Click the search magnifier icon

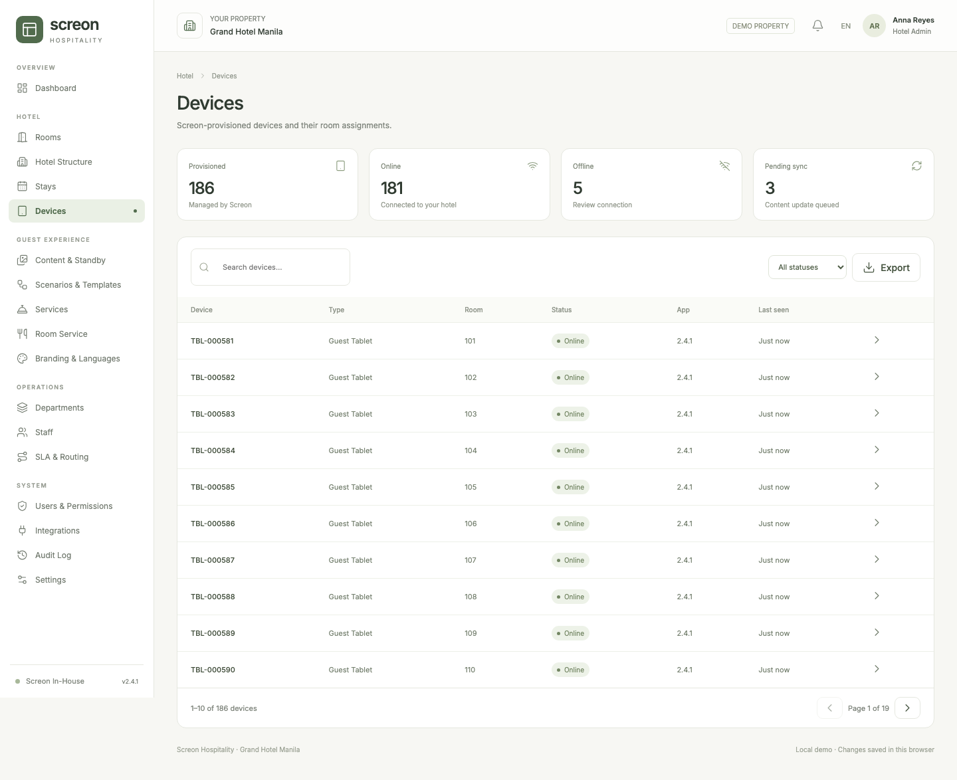[204, 267]
